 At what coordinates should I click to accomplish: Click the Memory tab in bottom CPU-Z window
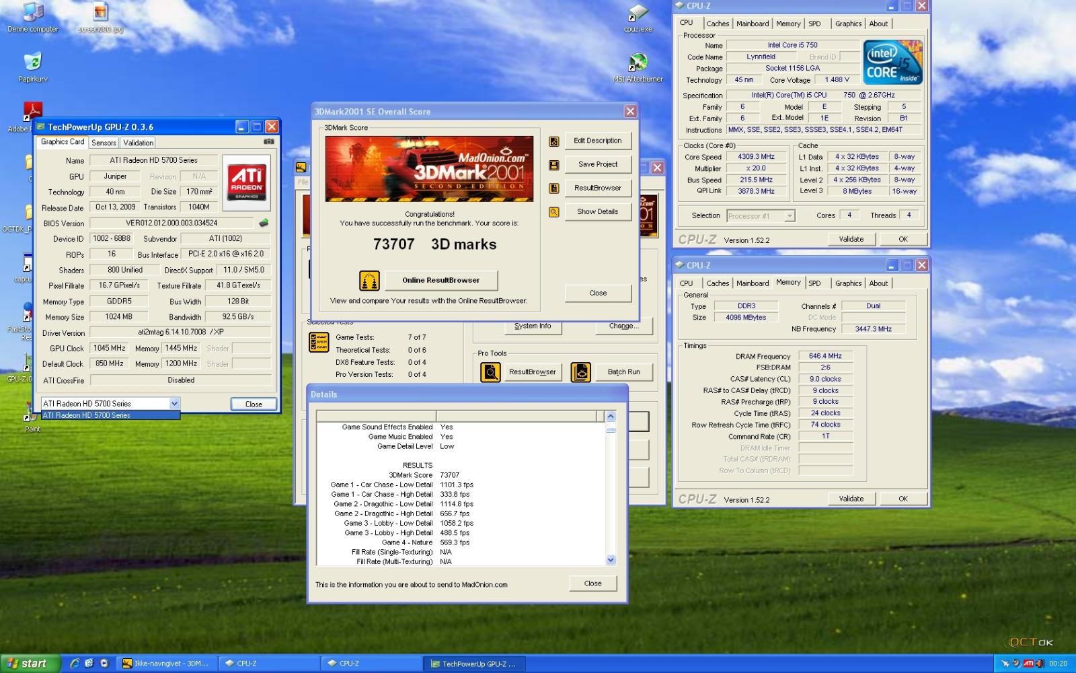point(788,283)
